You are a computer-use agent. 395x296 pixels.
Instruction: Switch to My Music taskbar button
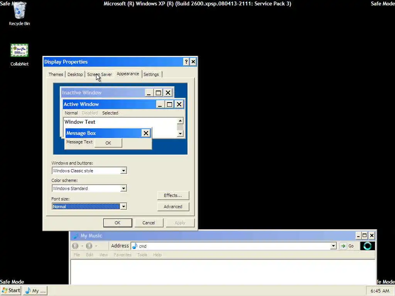click(x=35, y=291)
